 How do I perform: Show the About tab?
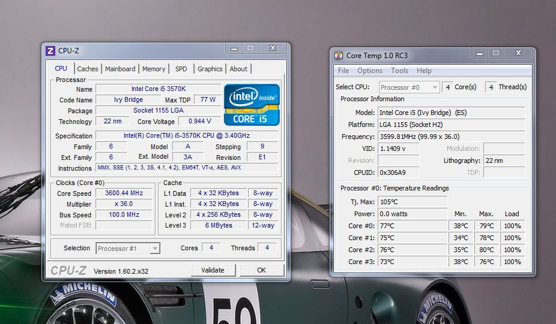point(238,69)
